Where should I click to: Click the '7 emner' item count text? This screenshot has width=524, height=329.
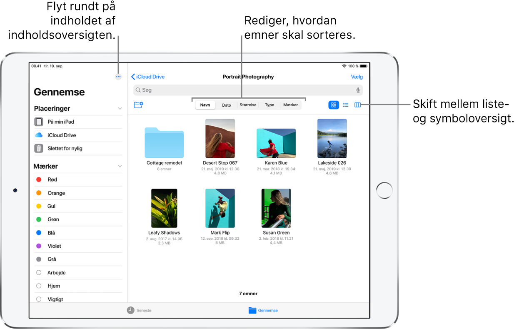tap(248, 294)
